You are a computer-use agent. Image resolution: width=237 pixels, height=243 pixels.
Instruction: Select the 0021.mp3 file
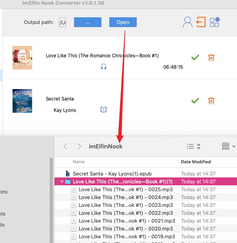pos(146,221)
